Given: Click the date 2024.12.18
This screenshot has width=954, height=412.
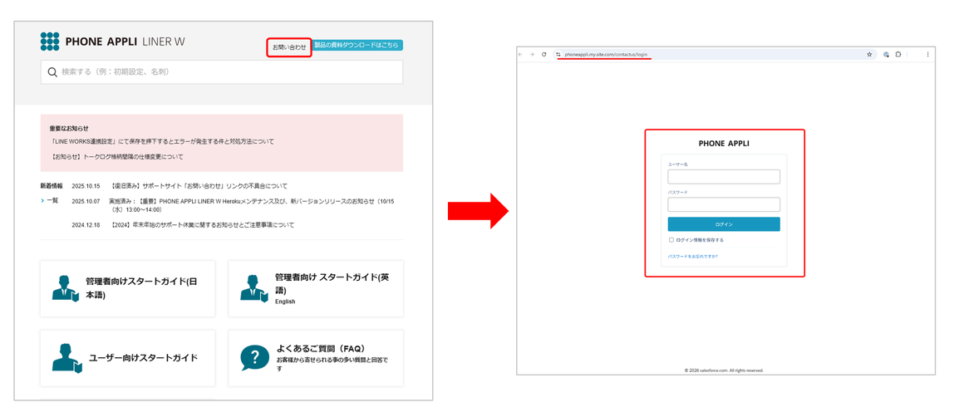Looking at the screenshot, I should click(x=85, y=224).
